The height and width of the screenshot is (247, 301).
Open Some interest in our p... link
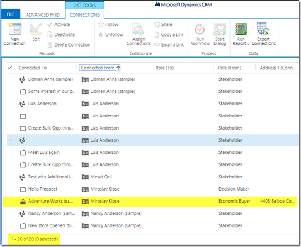[52, 91]
